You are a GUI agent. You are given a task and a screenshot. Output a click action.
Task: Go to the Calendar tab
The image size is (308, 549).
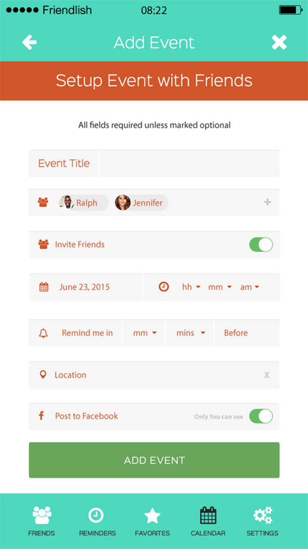[208, 521]
